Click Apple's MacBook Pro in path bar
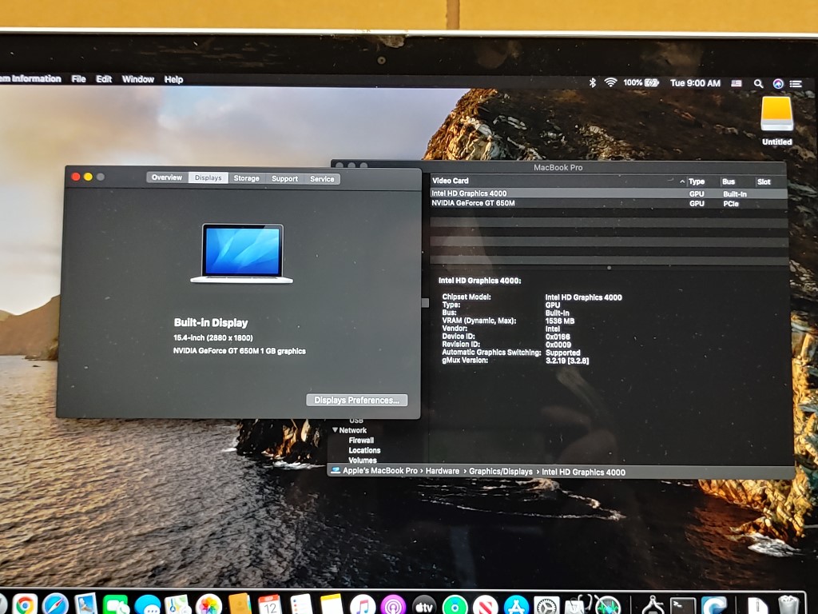 click(x=379, y=470)
